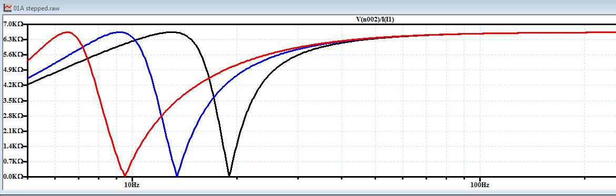Click the 7.0KΩ axis label
The width and height of the screenshot is (616, 196).
pos(13,24)
